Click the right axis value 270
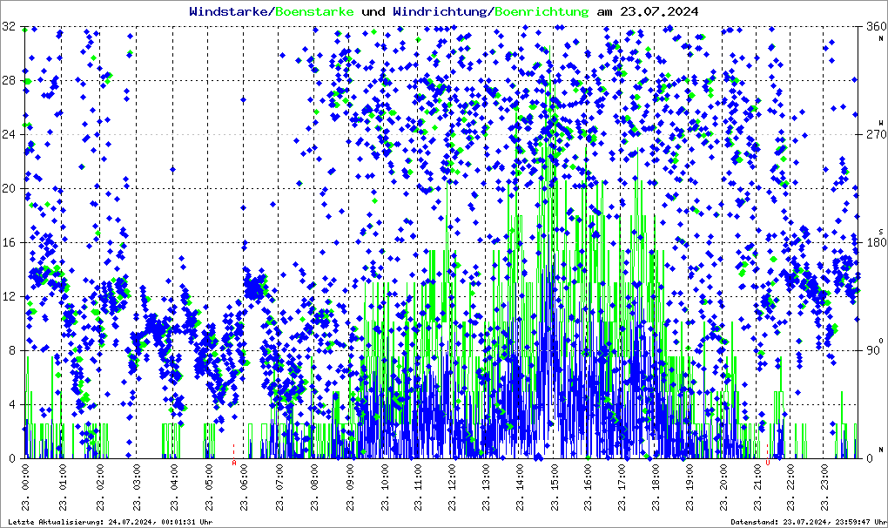Viewport: 888px width, 528px height. coord(876,134)
